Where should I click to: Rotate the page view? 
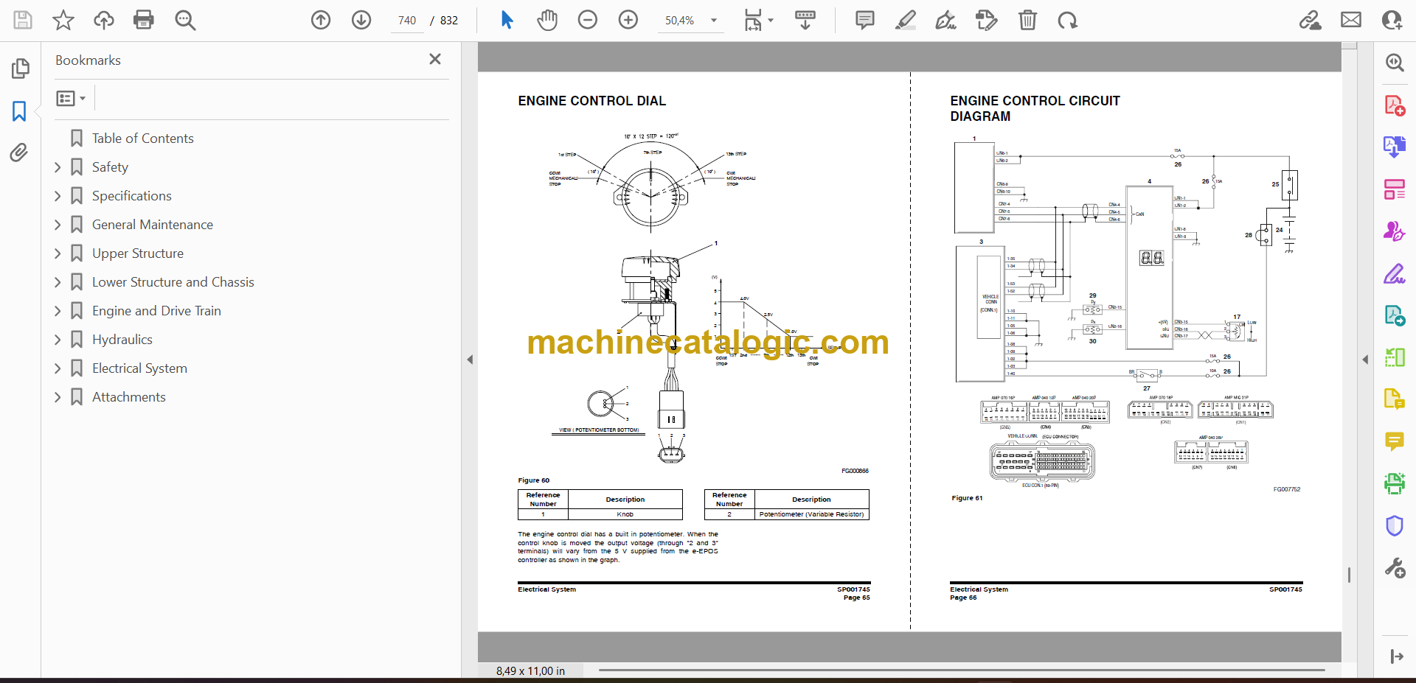[x=1068, y=20]
